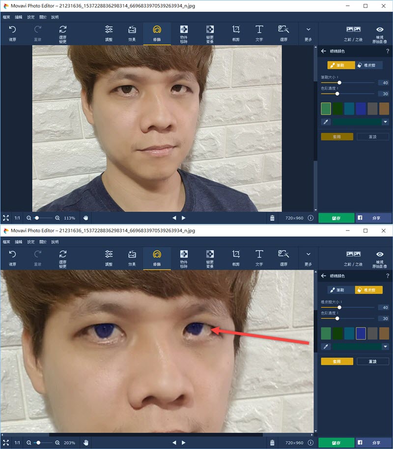The width and height of the screenshot is (393, 449).
Task: Click the Reset (重設) button in top window
Action: (x=373, y=137)
